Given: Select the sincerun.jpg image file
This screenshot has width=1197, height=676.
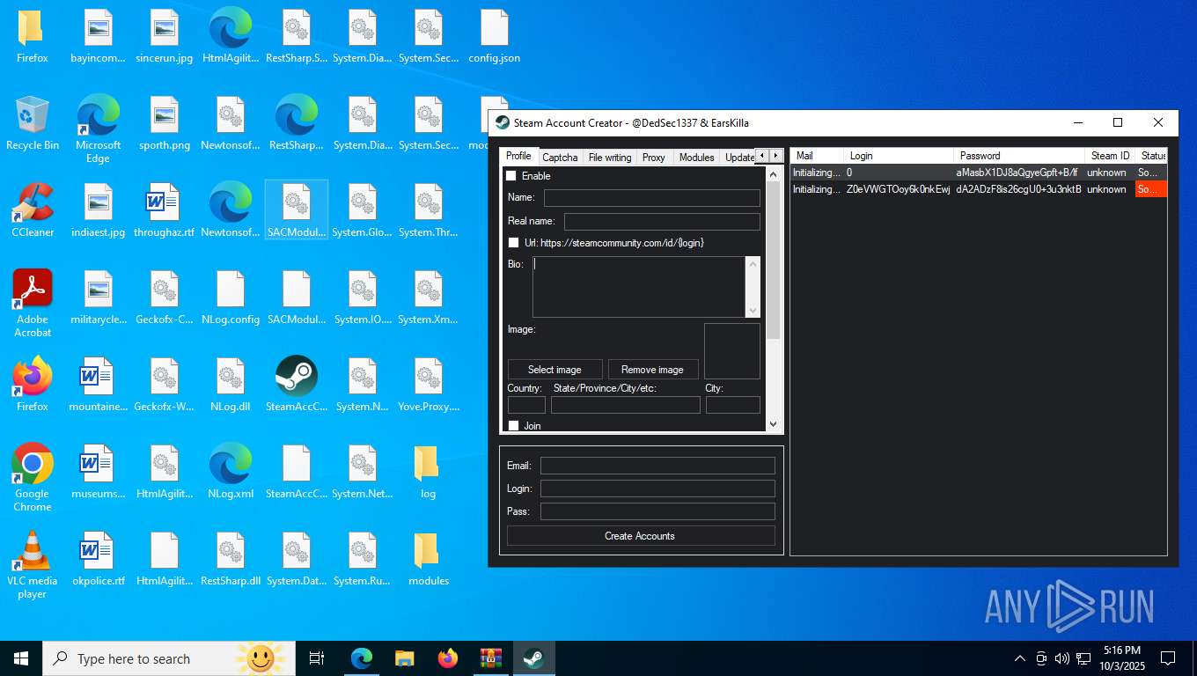Looking at the screenshot, I should pyautogui.click(x=165, y=36).
